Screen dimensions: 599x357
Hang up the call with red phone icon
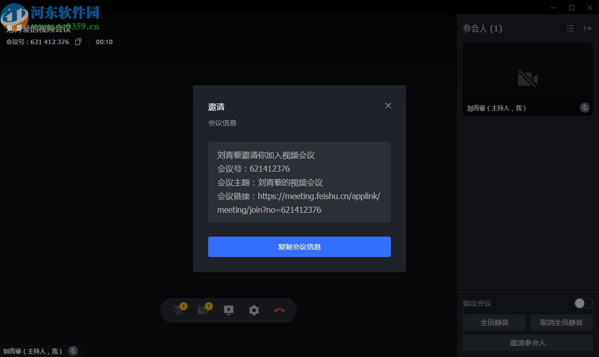click(x=280, y=310)
